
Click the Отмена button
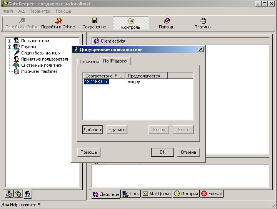188,152
